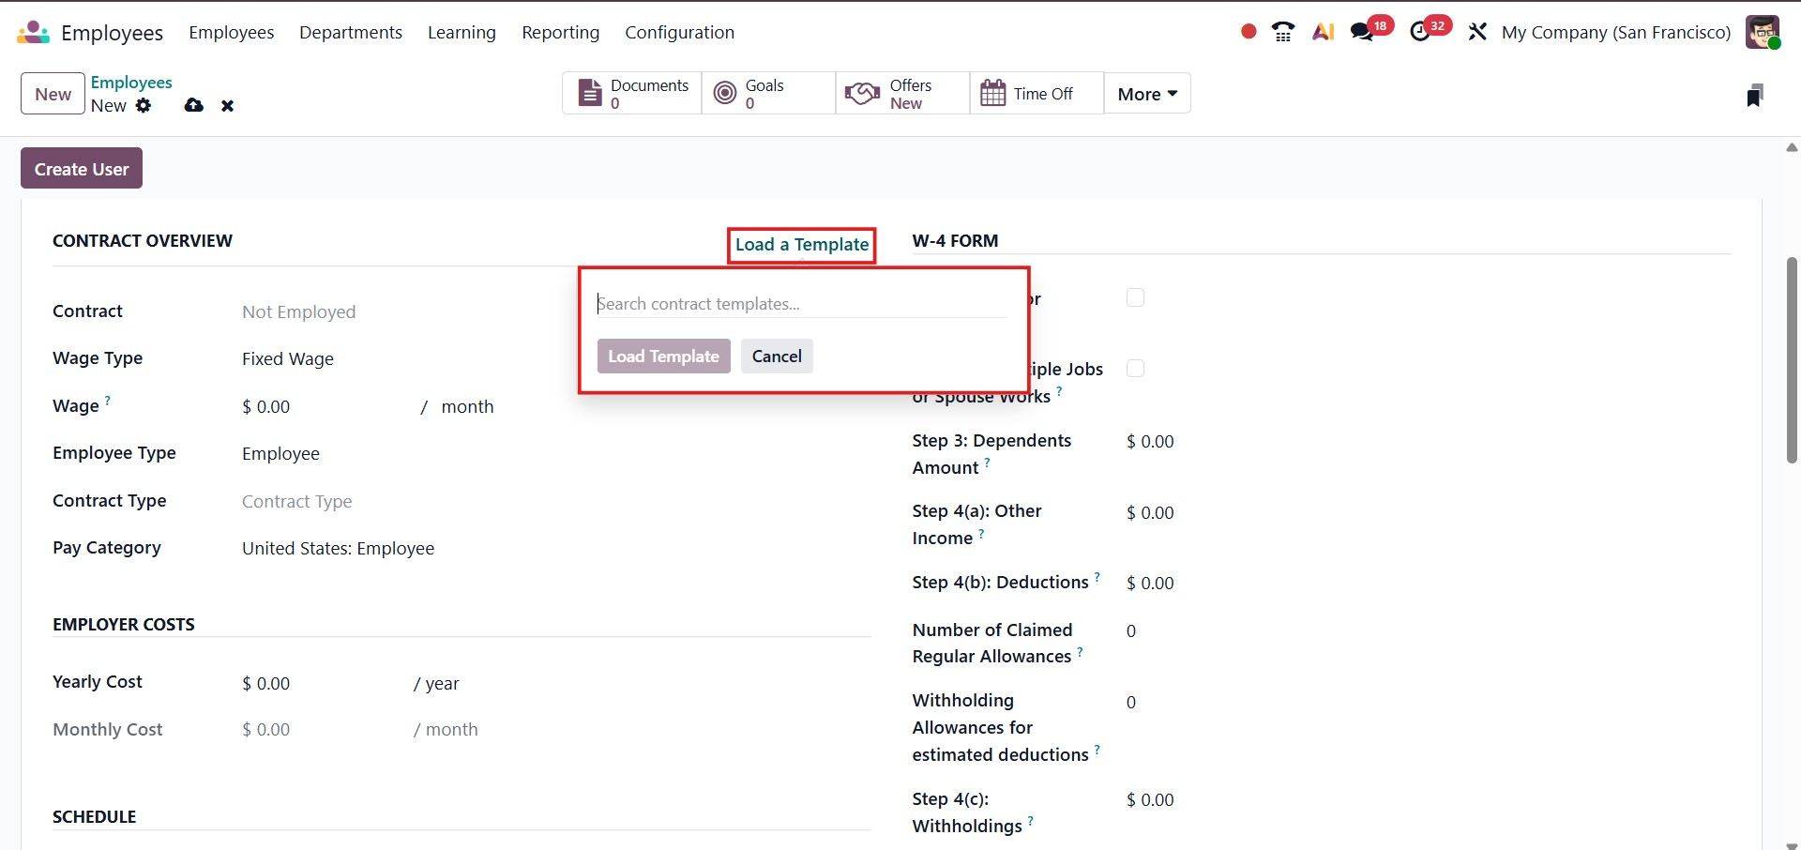Screen dimensions: 1801x850
Task: Click the Search contract templates field
Action: (x=801, y=304)
